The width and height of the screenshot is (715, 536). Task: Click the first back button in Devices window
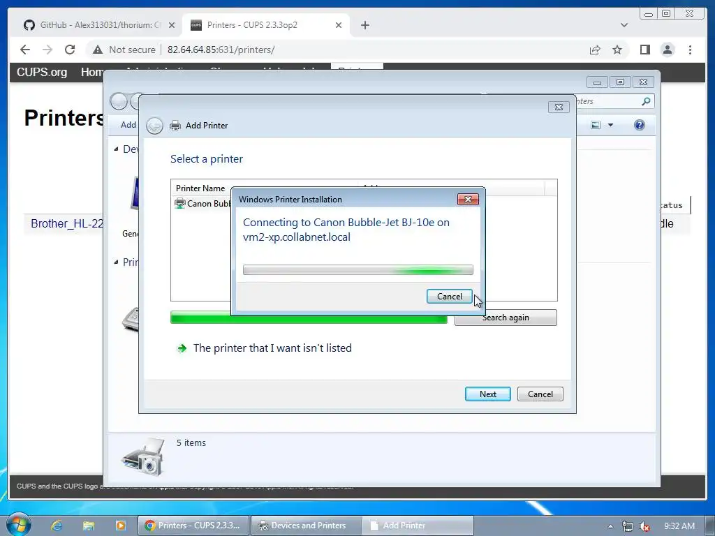click(119, 101)
